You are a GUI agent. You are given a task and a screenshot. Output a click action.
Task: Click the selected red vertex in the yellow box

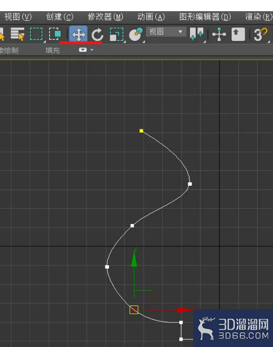(134, 310)
